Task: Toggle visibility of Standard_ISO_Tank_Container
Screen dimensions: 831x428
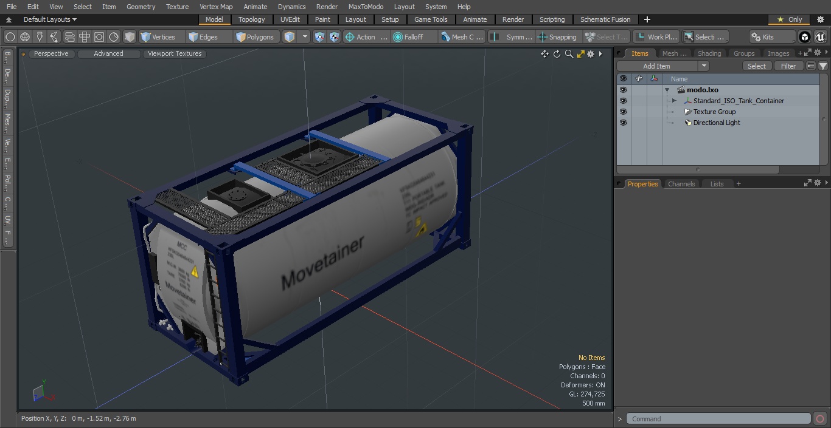Action: (x=623, y=101)
